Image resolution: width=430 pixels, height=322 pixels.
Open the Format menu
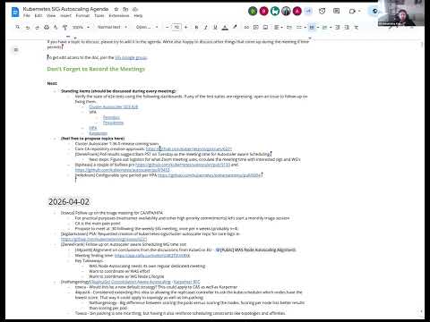click(x=82, y=15)
